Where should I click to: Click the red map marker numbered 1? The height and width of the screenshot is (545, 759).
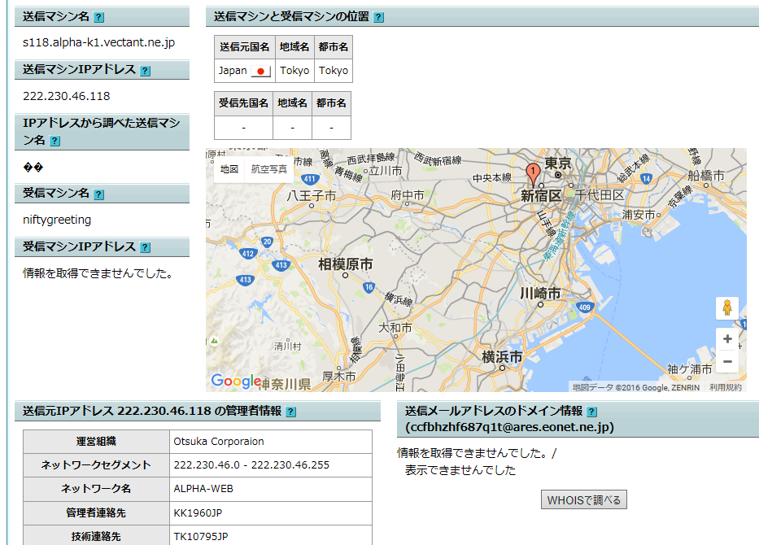[533, 175]
